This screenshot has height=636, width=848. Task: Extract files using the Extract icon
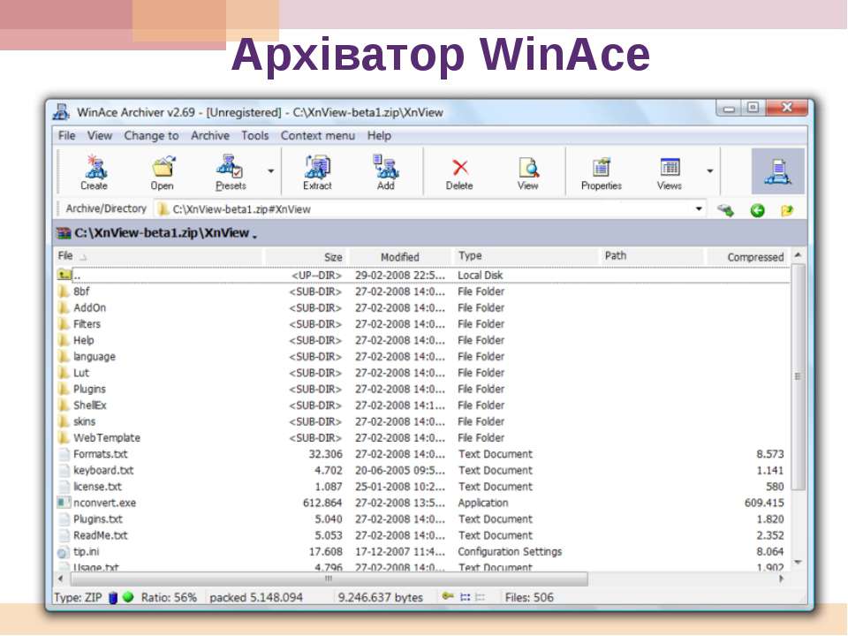pyautogui.click(x=317, y=167)
